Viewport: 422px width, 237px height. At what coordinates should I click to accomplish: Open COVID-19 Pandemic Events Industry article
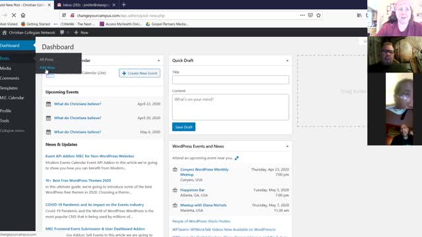point(94,205)
